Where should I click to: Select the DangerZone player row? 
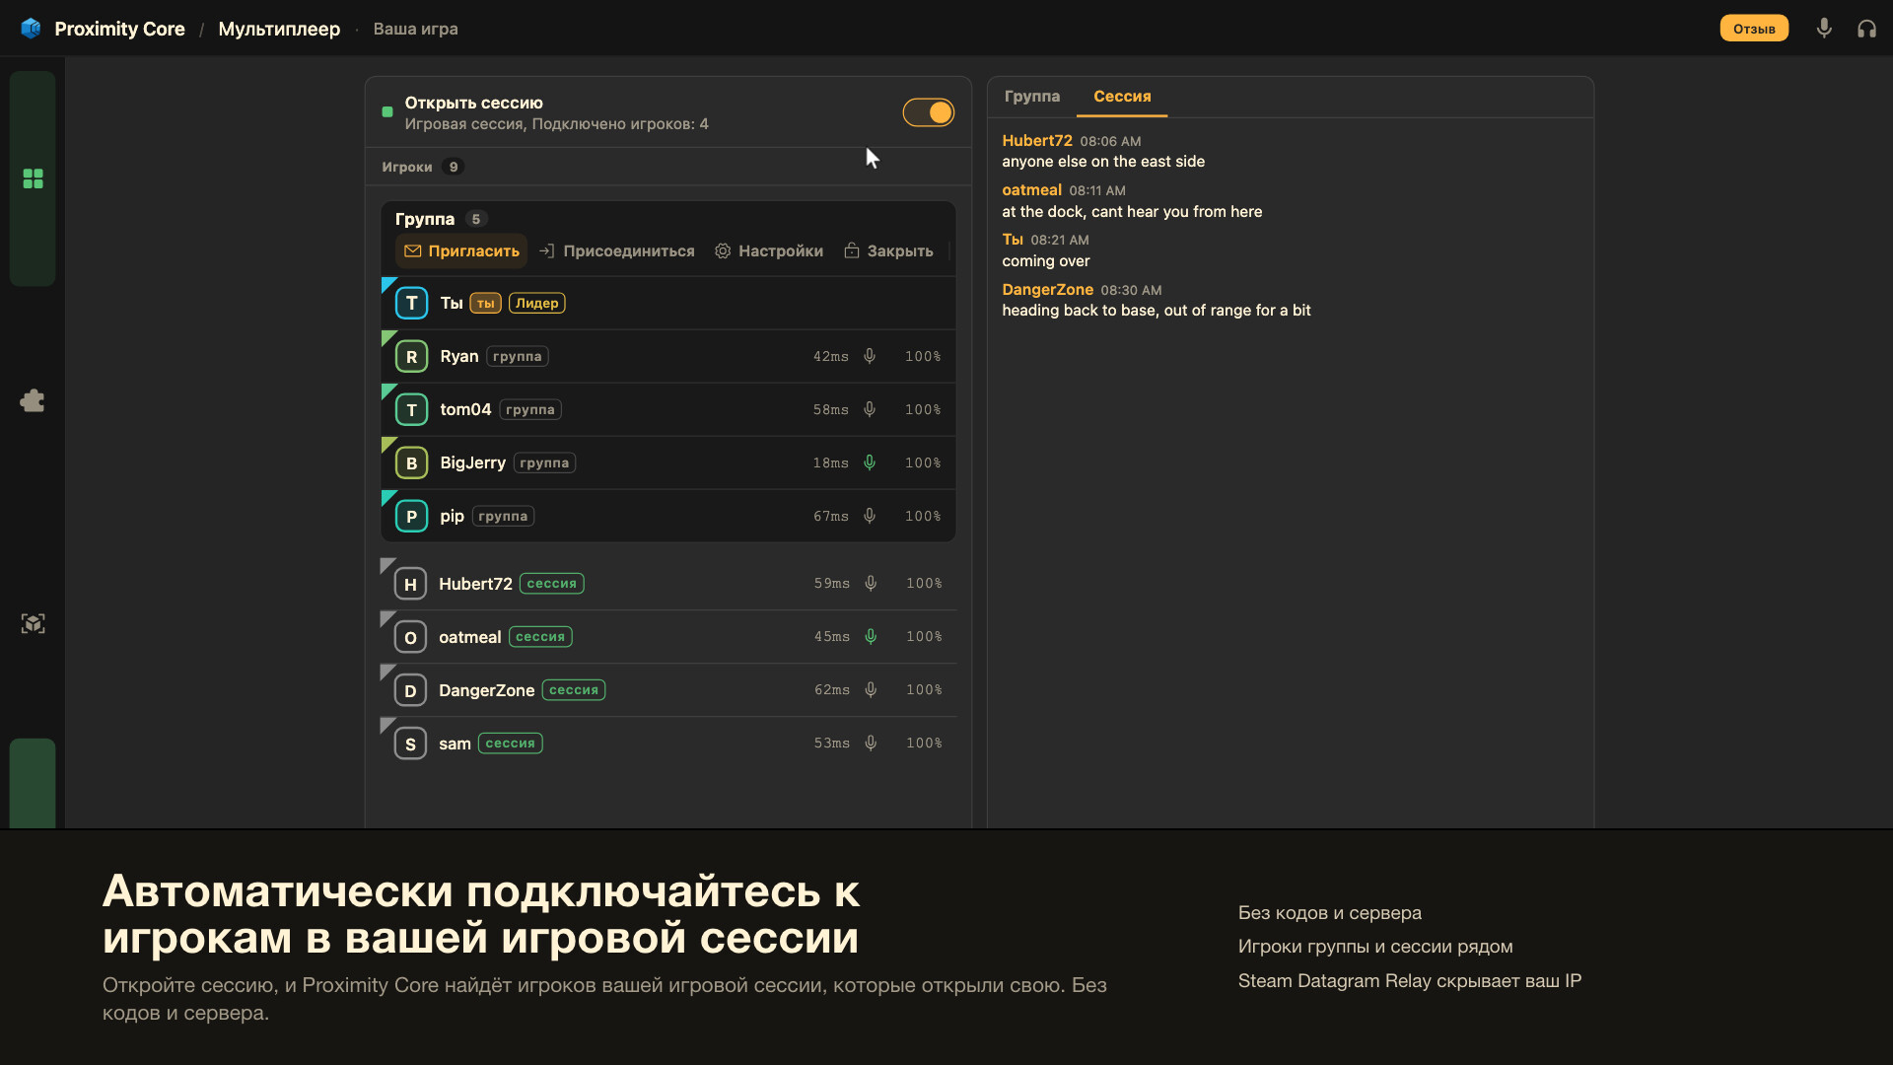668,690
